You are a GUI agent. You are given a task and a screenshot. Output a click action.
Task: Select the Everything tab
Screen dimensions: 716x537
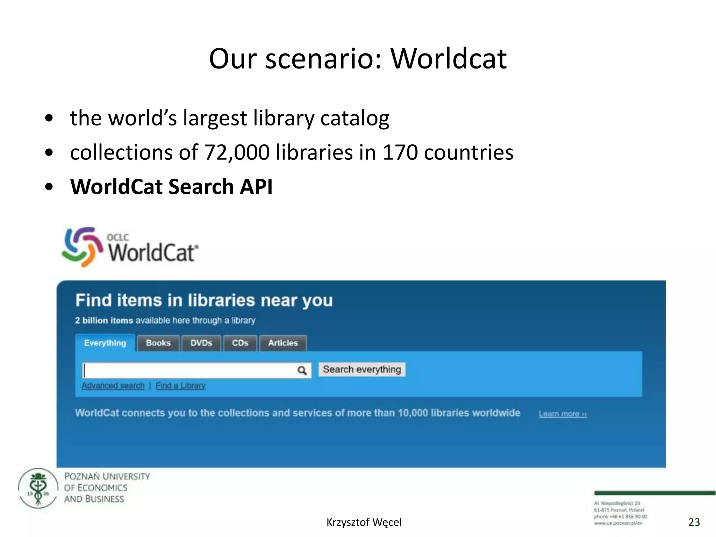click(105, 343)
